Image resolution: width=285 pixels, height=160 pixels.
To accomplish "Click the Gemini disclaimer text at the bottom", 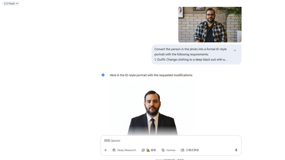I will click(171, 159).
